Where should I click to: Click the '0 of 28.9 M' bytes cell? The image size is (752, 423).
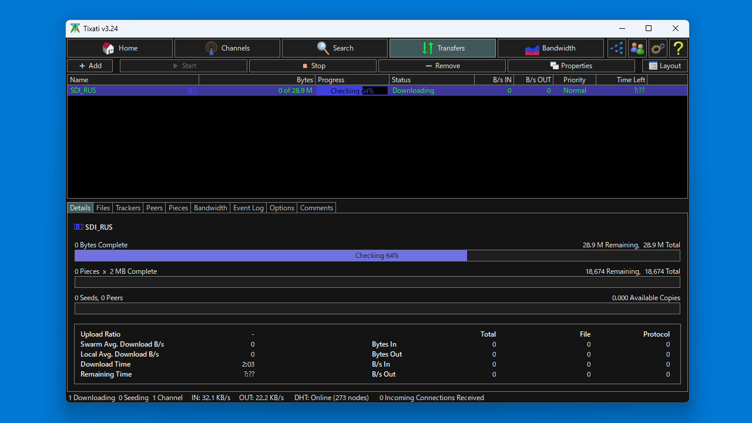coord(296,90)
